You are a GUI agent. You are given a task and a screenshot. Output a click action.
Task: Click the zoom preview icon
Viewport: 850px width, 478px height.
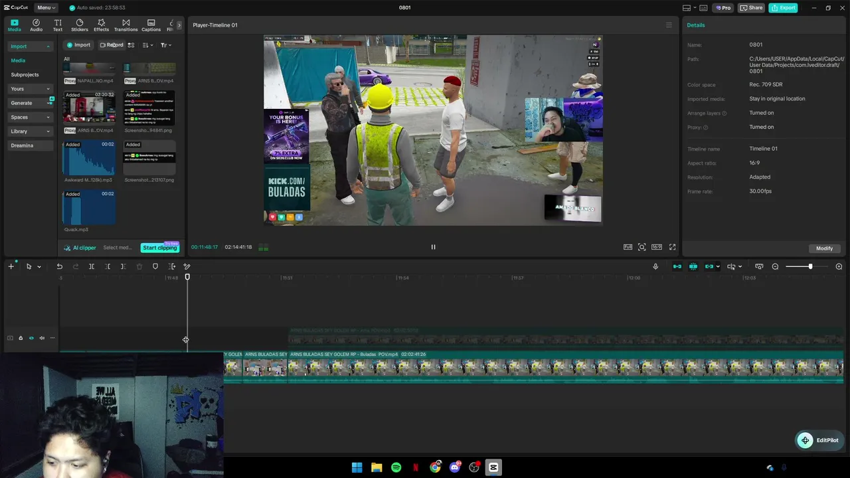642,247
